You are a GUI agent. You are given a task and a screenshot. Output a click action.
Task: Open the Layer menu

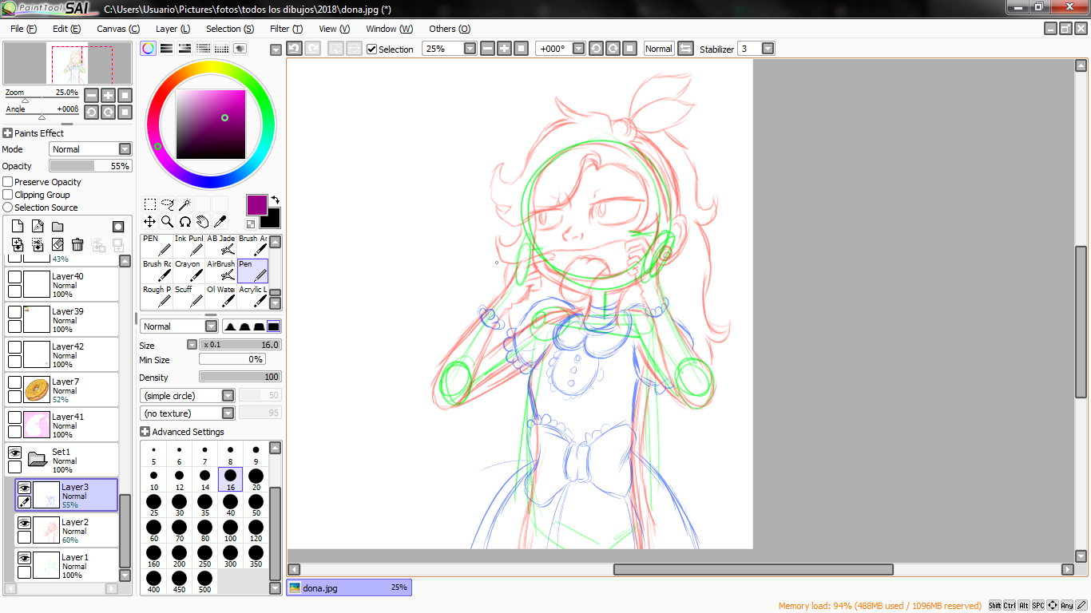click(x=173, y=29)
